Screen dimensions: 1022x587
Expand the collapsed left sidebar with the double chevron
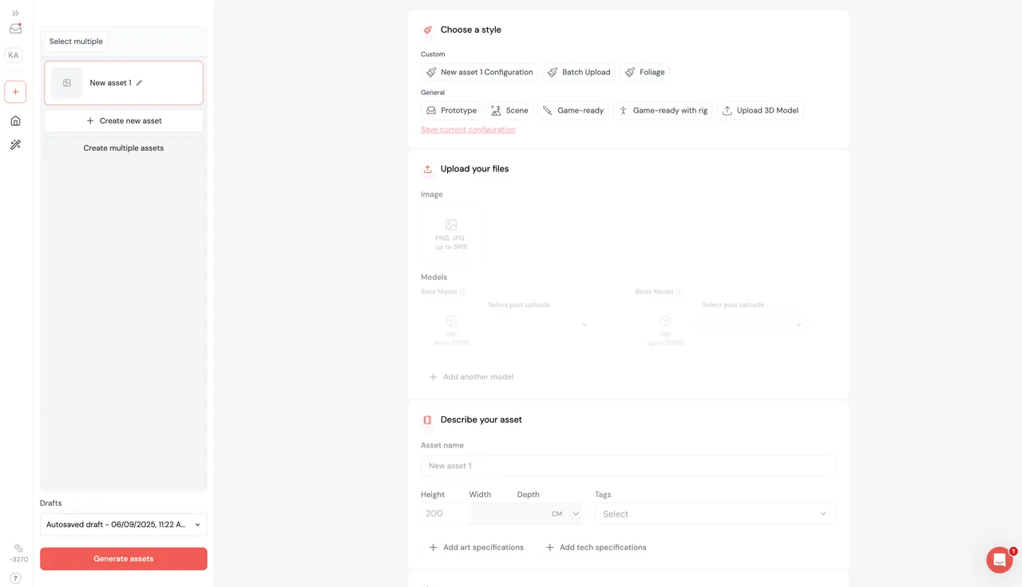coord(15,13)
